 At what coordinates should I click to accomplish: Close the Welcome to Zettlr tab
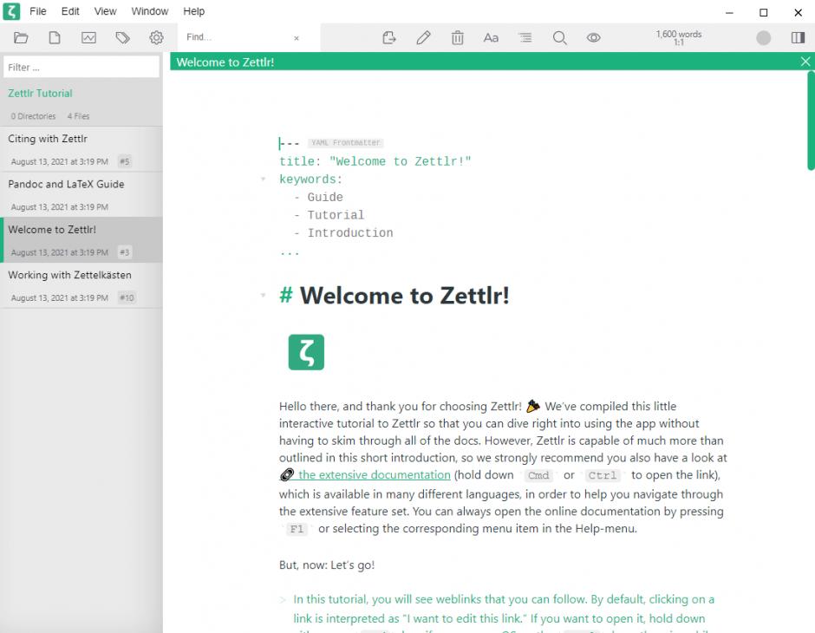805,61
